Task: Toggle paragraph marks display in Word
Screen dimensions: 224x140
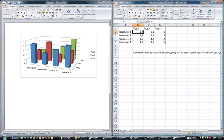Action: [x=57, y=16]
